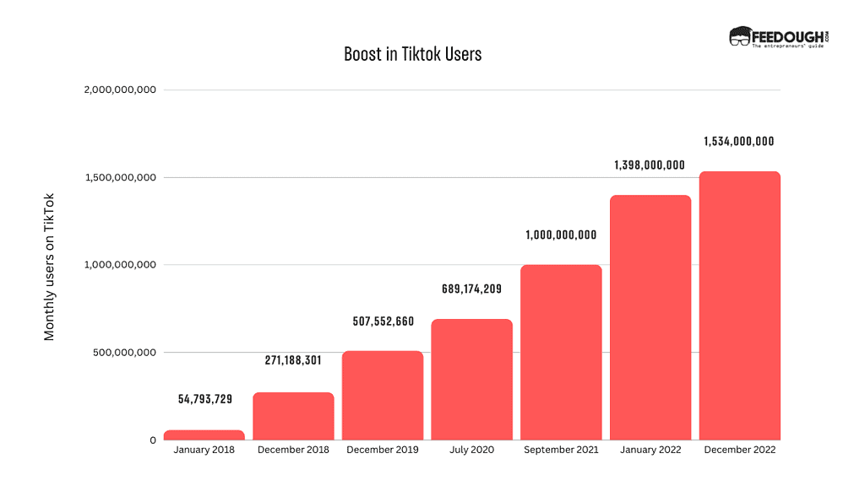Click the Feedough glasses logo icon
This screenshot has width=865, height=486.
[740, 37]
